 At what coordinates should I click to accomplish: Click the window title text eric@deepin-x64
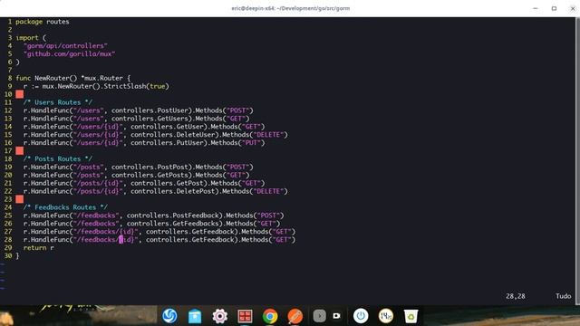click(x=291, y=8)
